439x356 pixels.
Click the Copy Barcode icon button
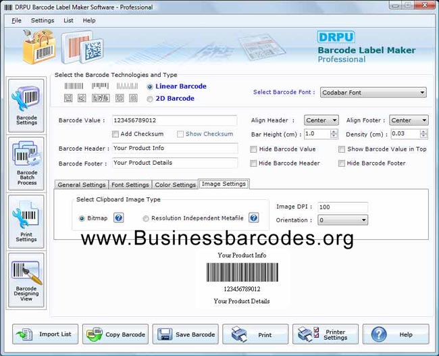(115, 334)
